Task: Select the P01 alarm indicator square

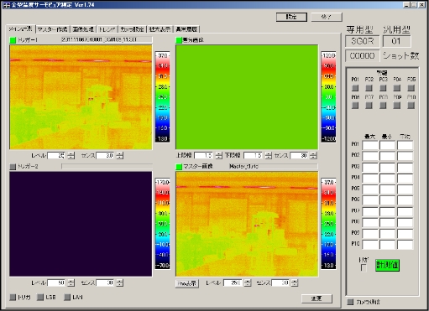Action: [355, 88]
